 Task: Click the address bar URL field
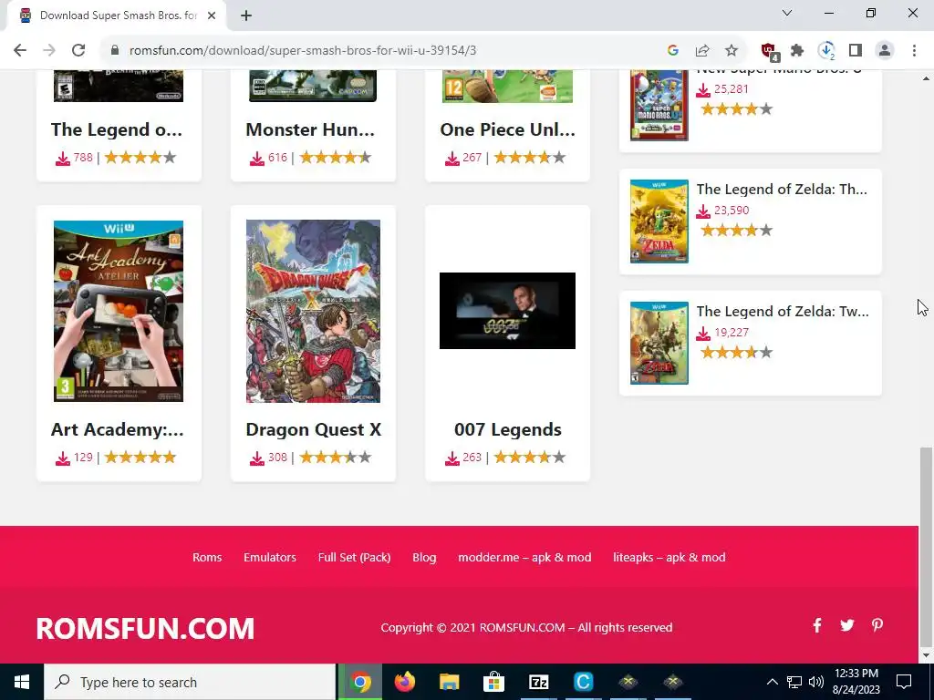click(303, 51)
